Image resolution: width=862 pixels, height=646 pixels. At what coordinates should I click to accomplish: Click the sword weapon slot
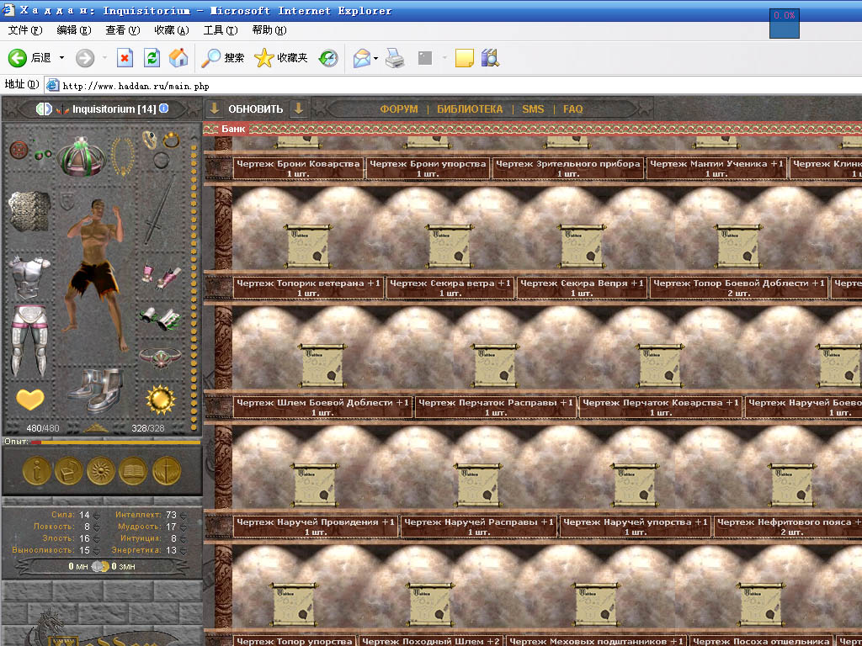(159, 211)
